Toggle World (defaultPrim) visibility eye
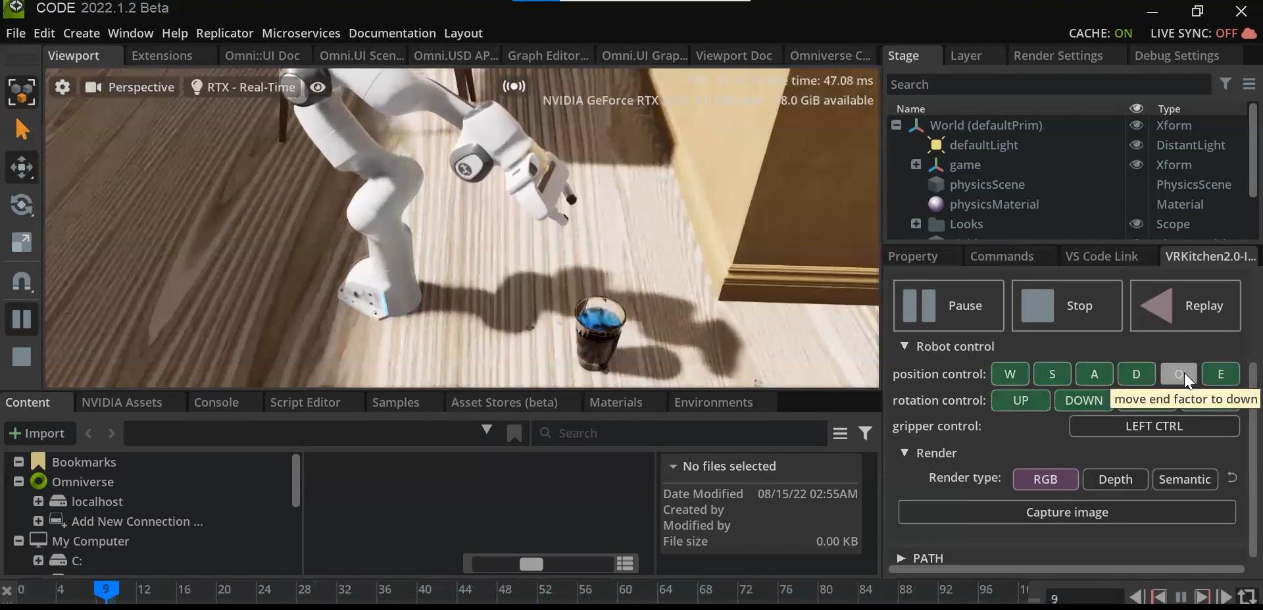Viewport: 1263px width, 610px height. [x=1136, y=126]
